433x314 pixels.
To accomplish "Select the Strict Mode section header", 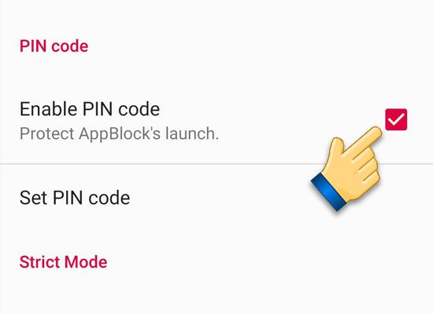I will [63, 261].
